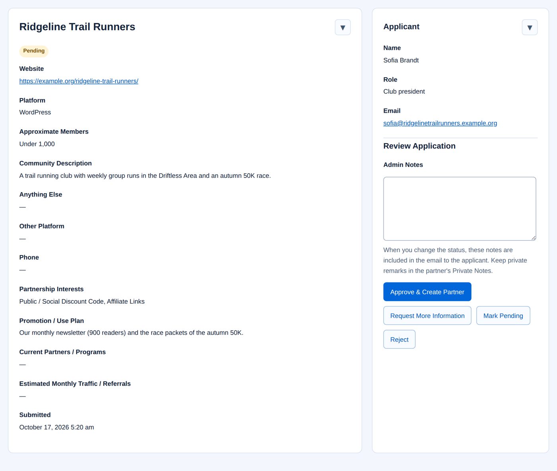Click the submitted date October 17, 2026
Image resolution: width=557 pixels, height=471 pixels.
tap(56, 427)
